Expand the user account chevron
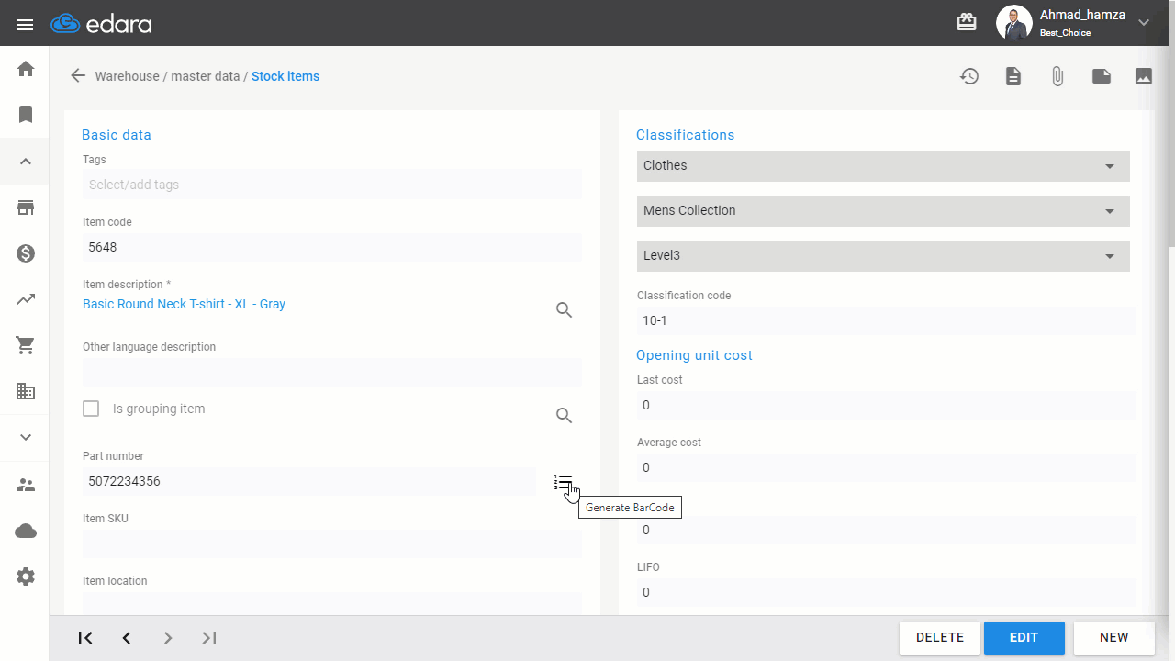Viewport: 1175px width, 661px height. [x=1144, y=23]
